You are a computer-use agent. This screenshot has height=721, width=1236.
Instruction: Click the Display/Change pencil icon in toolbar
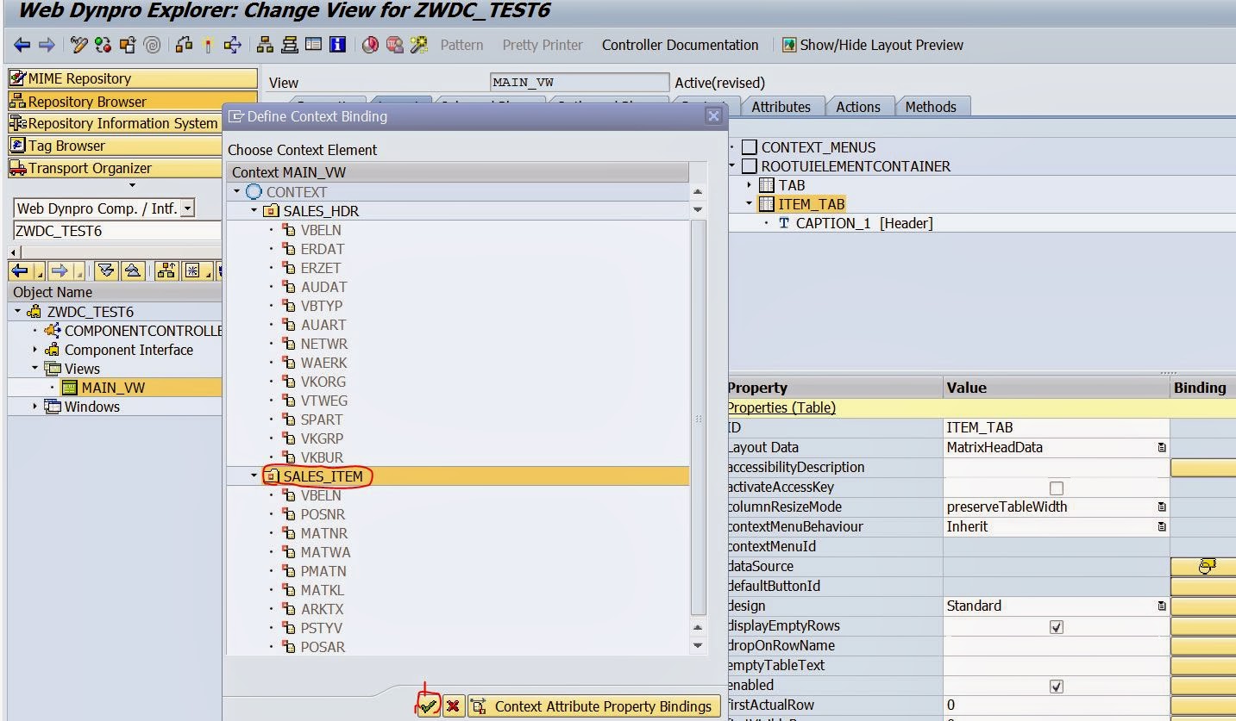pyautogui.click(x=79, y=45)
